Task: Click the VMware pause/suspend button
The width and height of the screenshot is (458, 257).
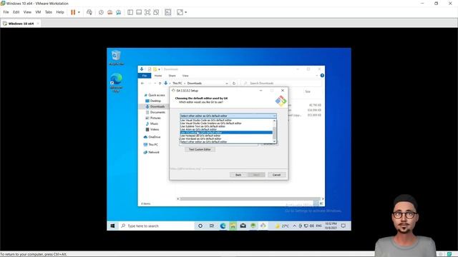Action: coord(73,12)
